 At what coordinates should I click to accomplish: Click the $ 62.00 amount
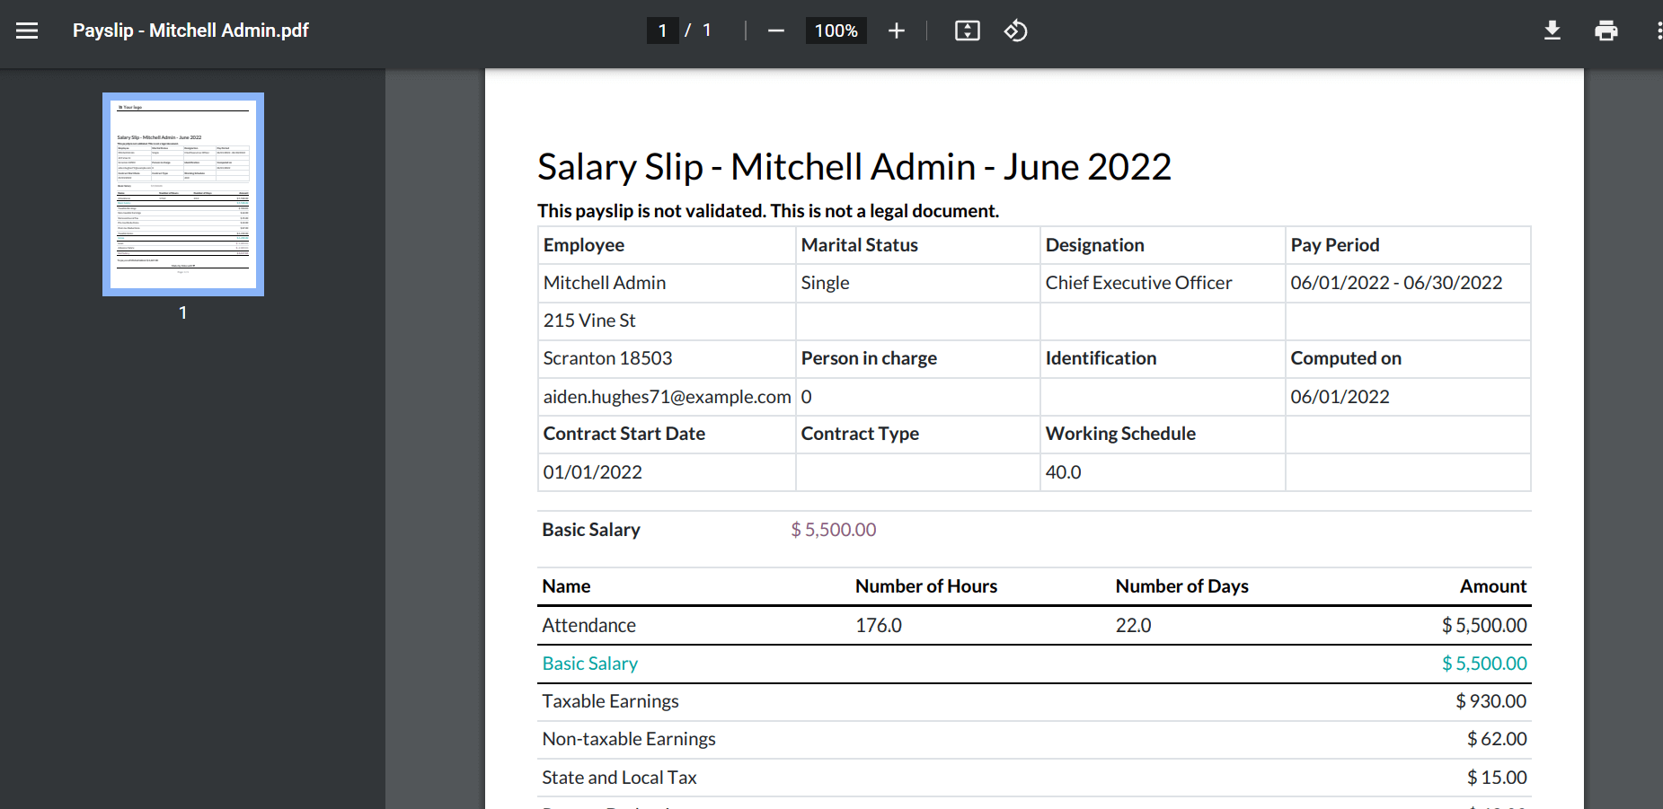[1497, 739]
